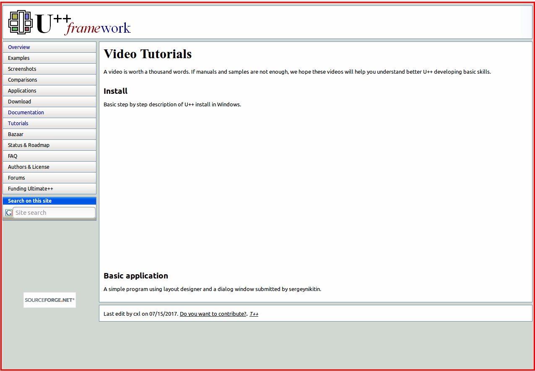Open the Download page
The image size is (535, 371).
coord(20,102)
